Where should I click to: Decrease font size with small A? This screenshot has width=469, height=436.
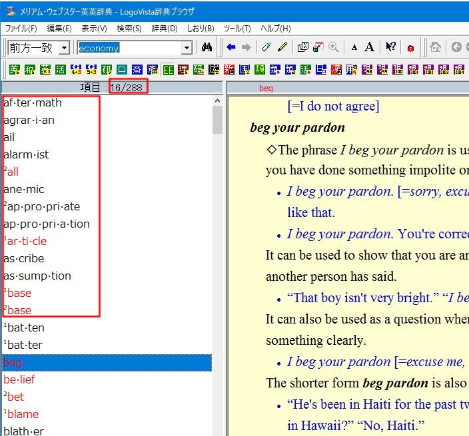click(x=354, y=47)
